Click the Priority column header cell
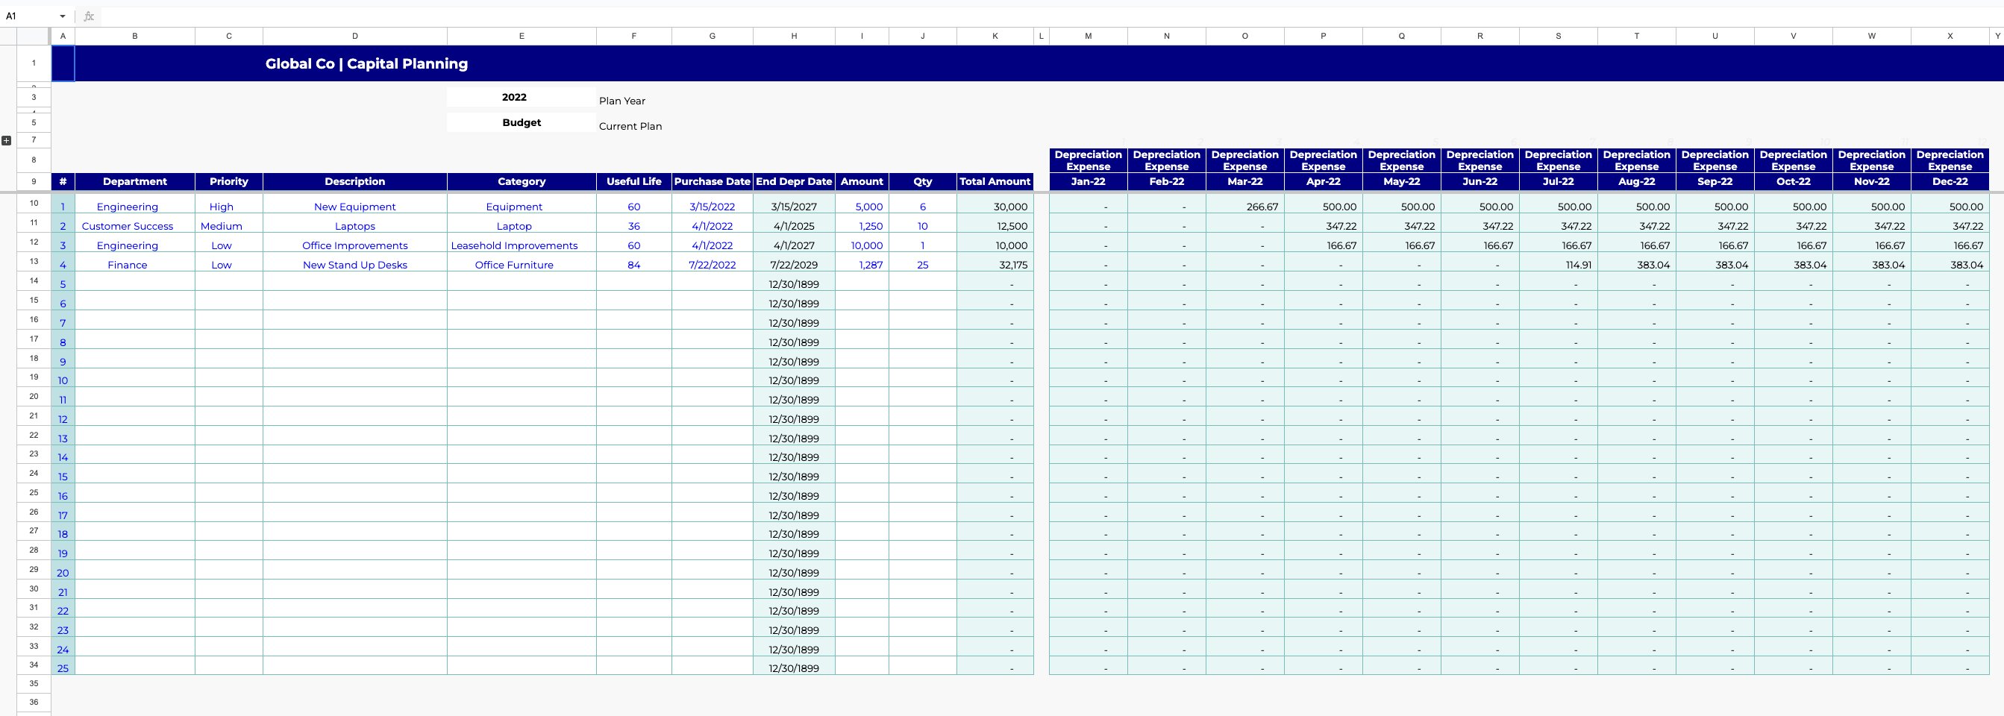The height and width of the screenshot is (716, 2004). 228,181
